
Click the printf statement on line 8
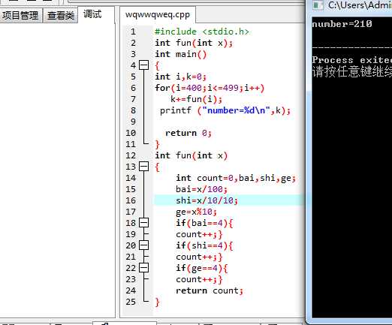click(225, 110)
